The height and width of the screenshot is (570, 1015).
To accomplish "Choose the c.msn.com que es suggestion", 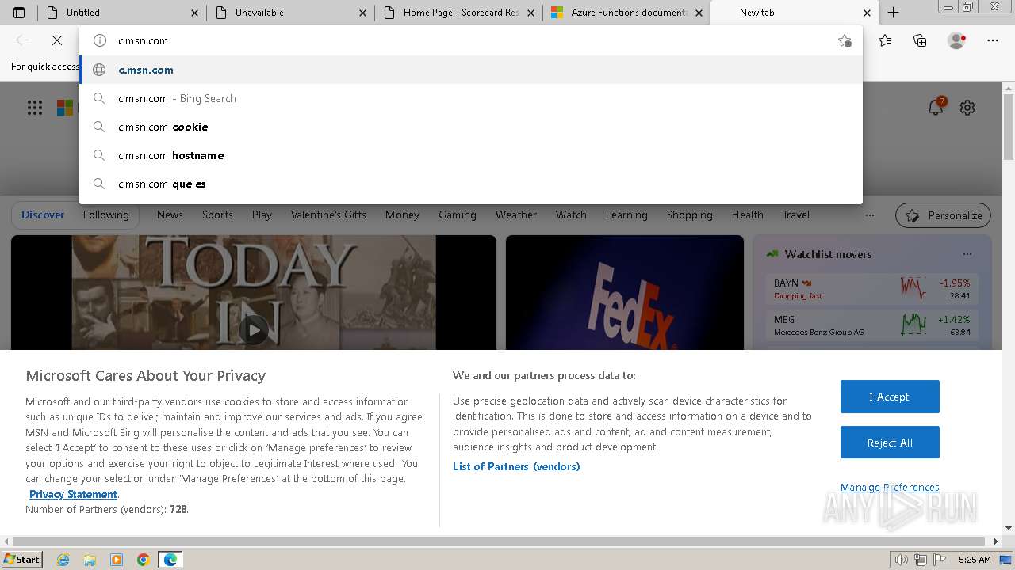I will 471,184.
